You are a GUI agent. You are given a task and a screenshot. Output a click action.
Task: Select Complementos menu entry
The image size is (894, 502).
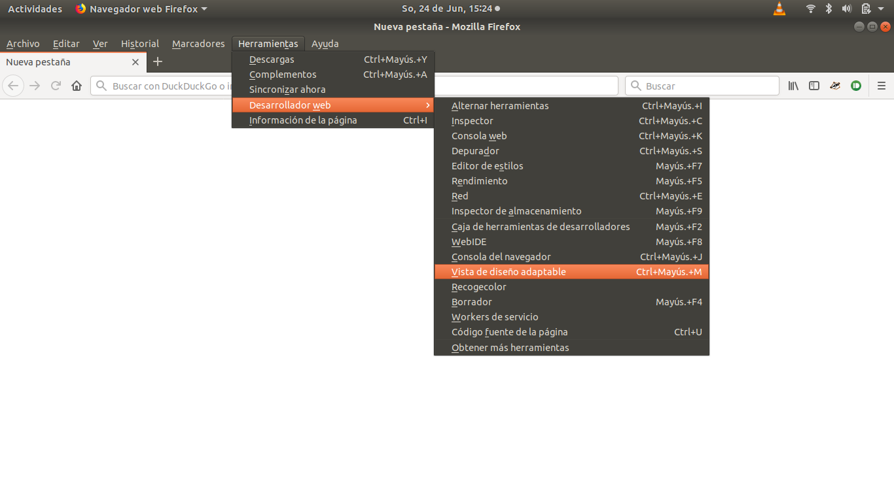click(333, 75)
